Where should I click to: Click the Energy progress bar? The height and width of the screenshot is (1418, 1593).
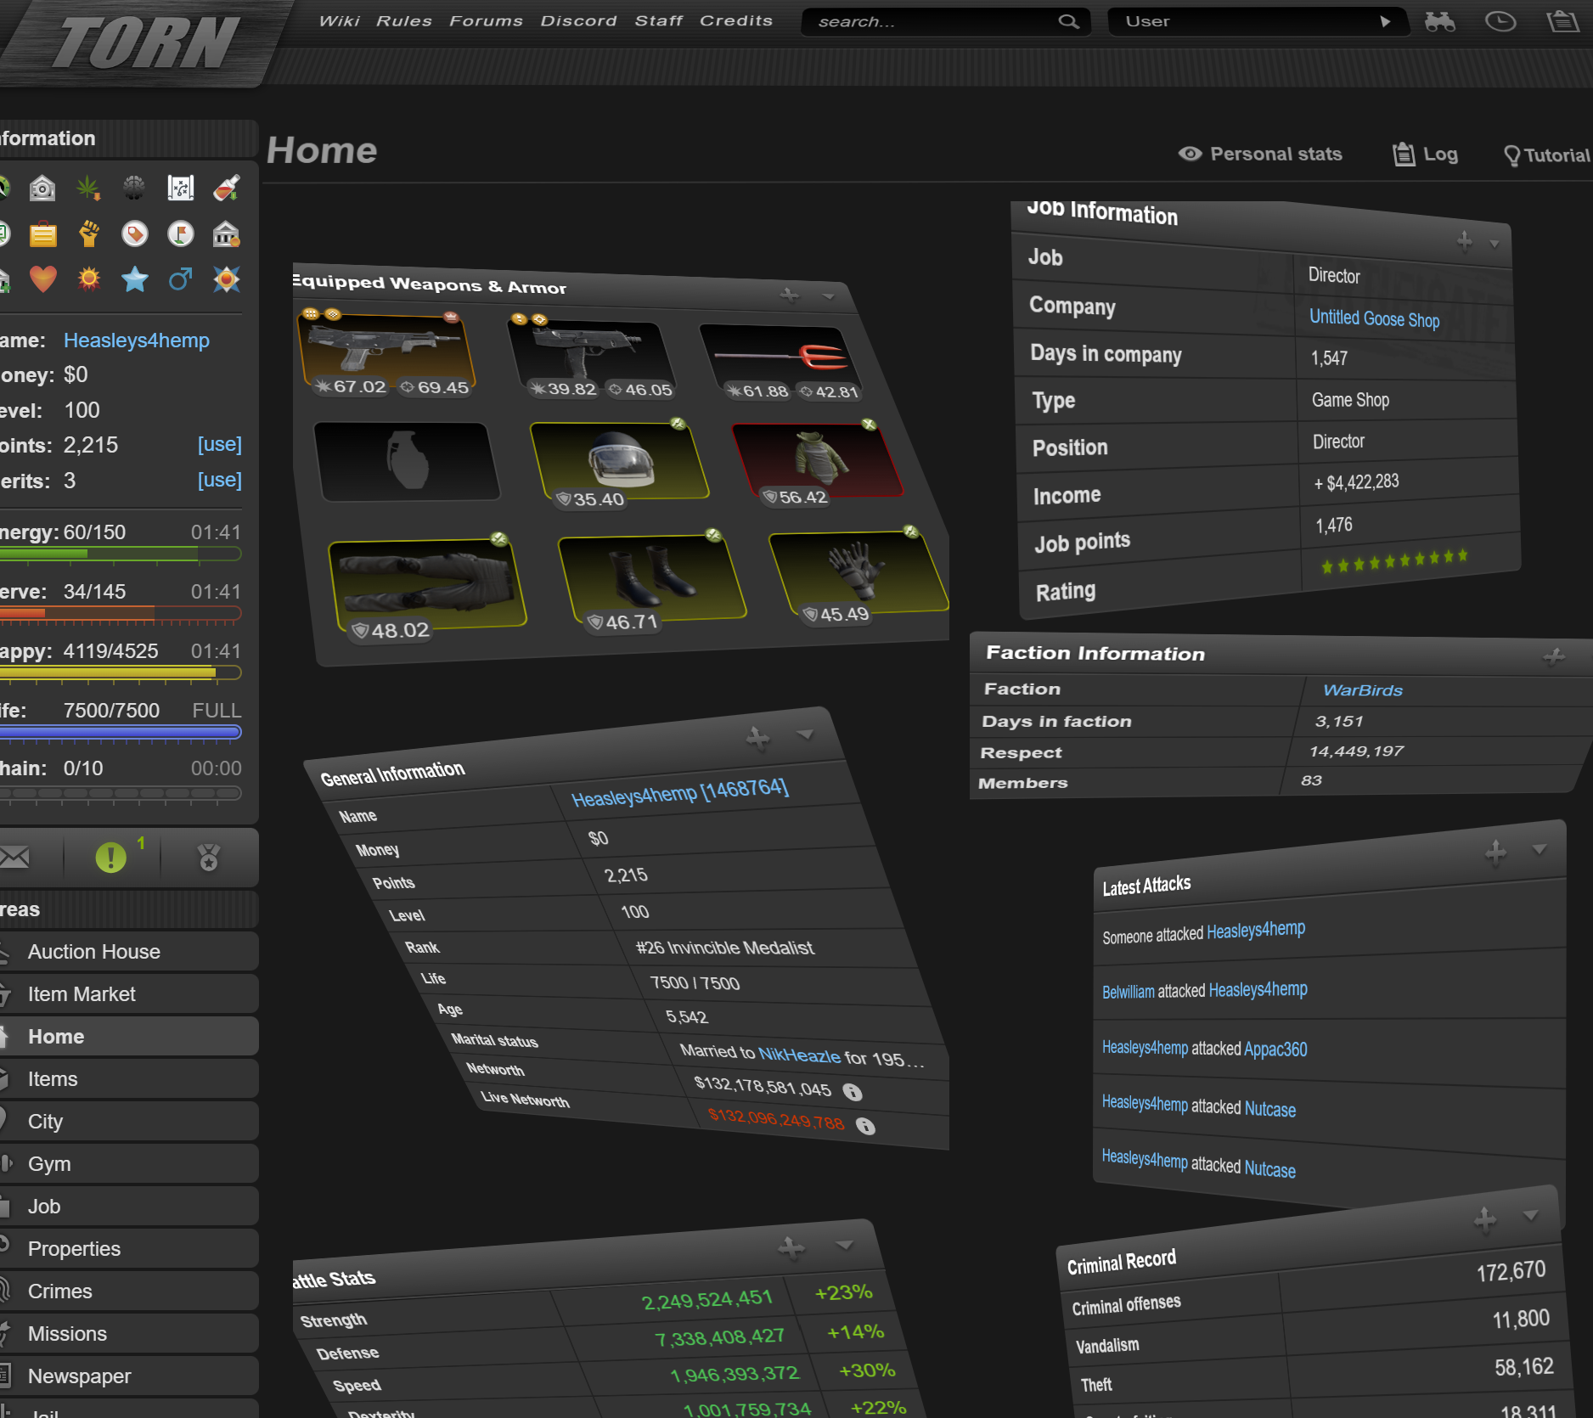[121, 554]
